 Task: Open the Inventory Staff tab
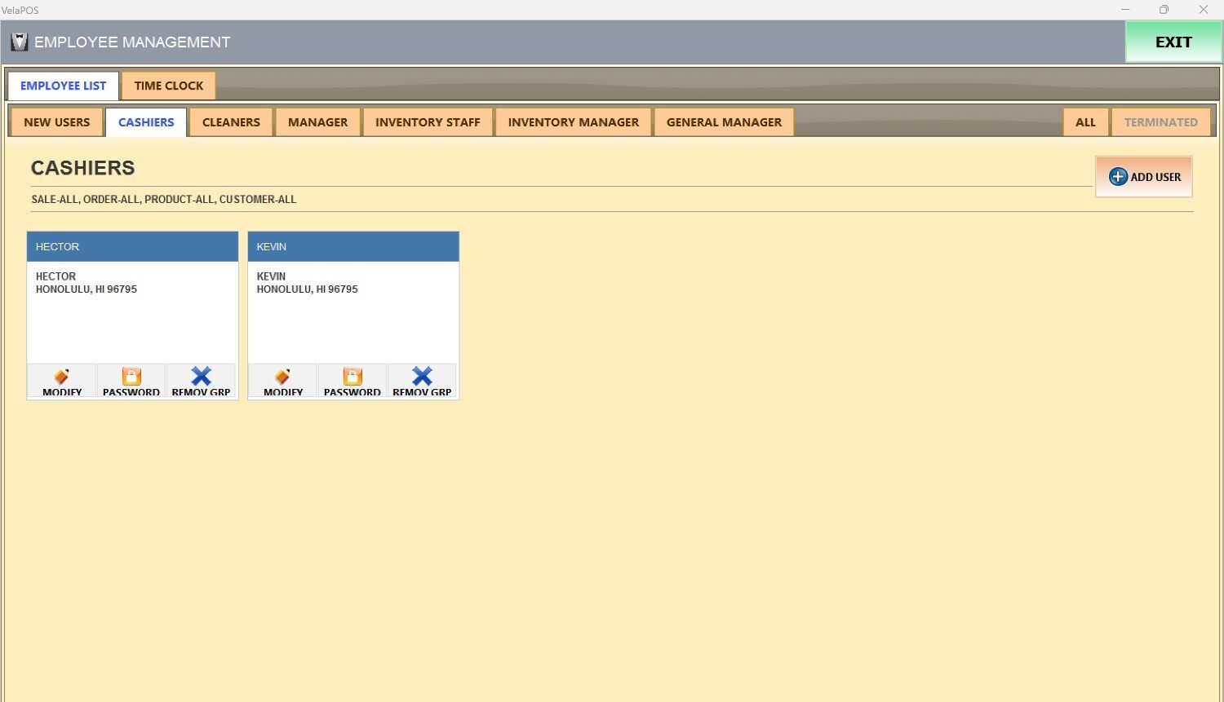coord(428,122)
